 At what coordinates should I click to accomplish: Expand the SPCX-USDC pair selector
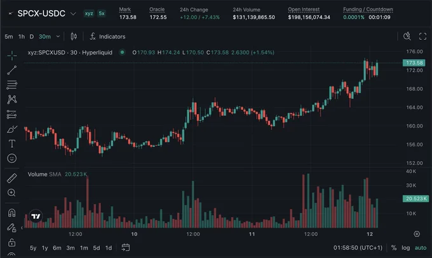pyautogui.click(x=73, y=13)
